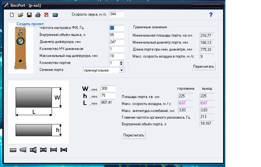This screenshot has height=167, width=261.
Task: Click the floor-standing speaker image
Action: [20, 47]
